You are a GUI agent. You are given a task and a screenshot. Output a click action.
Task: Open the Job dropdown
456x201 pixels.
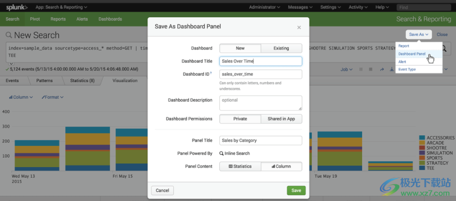[347, 70]
